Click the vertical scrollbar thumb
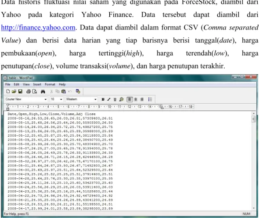 [254, 119]
